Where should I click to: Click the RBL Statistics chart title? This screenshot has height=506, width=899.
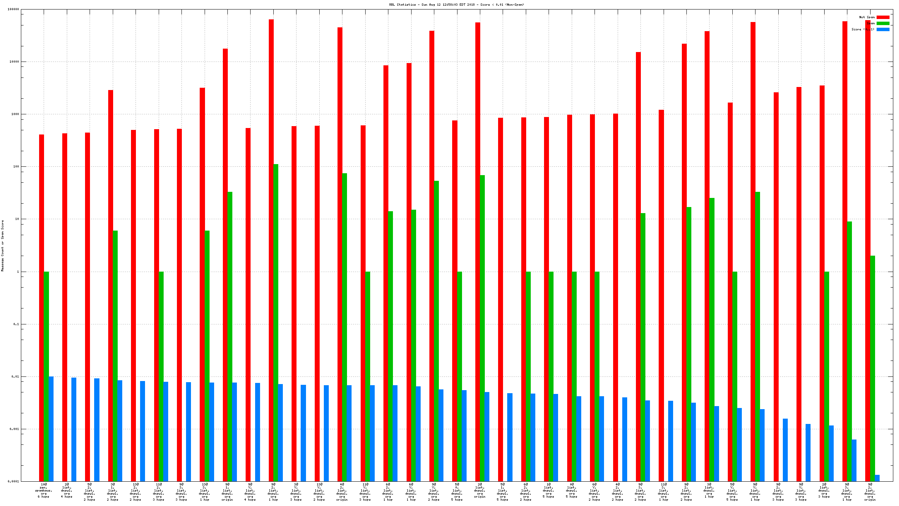[x=456, y=5]
